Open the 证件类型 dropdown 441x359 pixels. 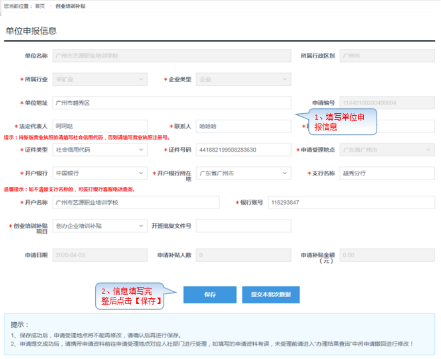tap(99, 150)
